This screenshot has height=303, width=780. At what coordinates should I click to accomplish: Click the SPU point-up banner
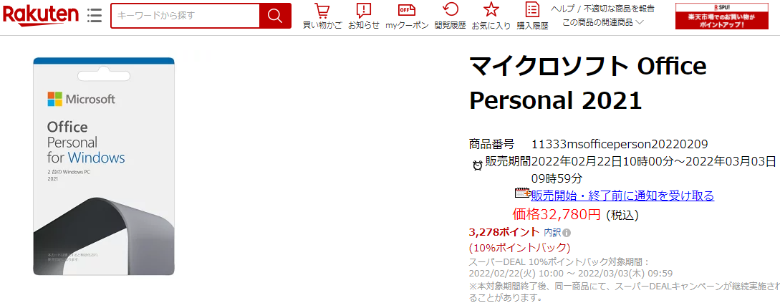pyautogui.click(x=721, y=16)
